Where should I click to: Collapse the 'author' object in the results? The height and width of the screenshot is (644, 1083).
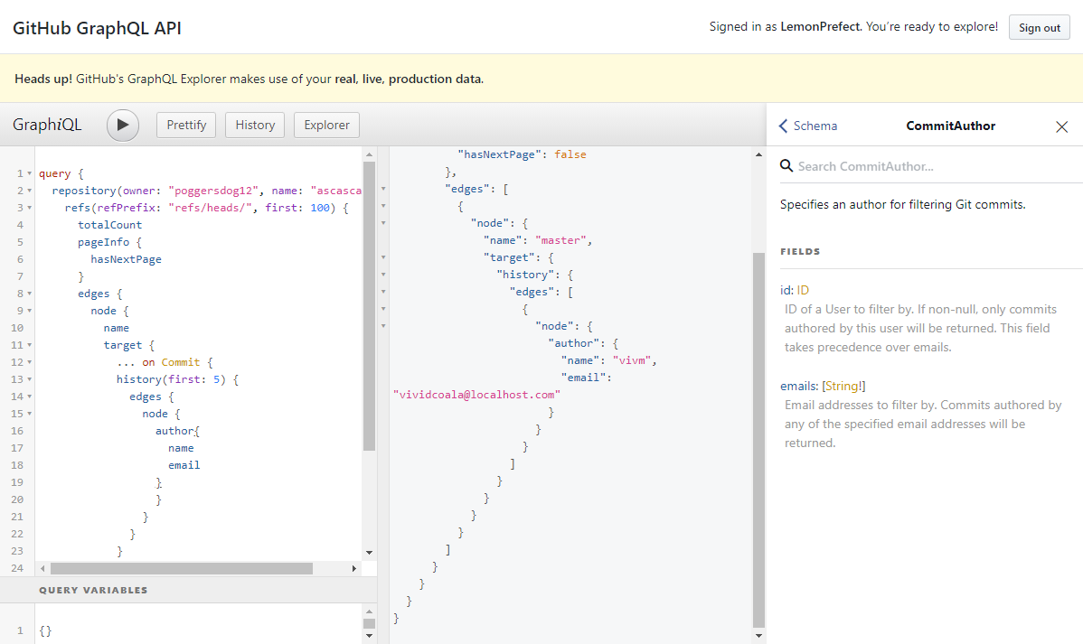383,343
